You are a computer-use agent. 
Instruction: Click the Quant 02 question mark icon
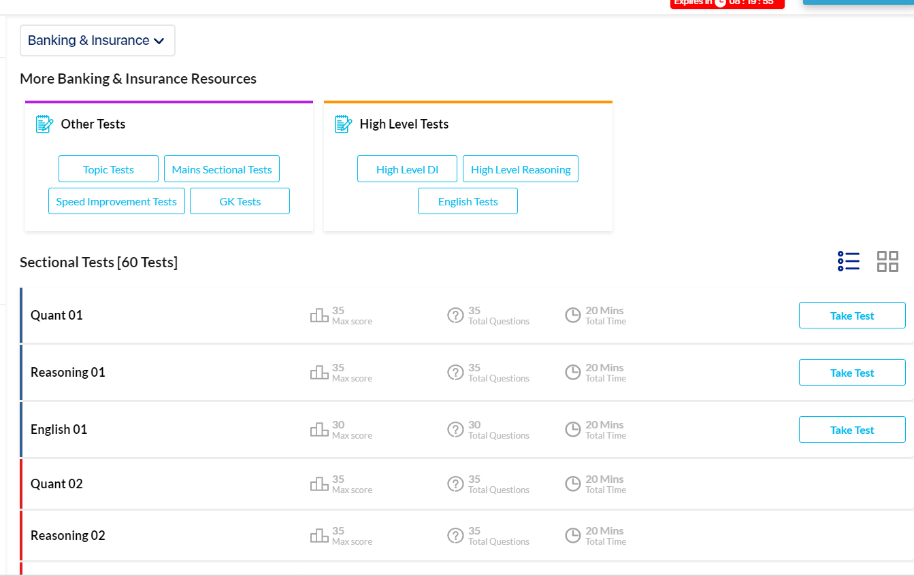coord(455,484)
